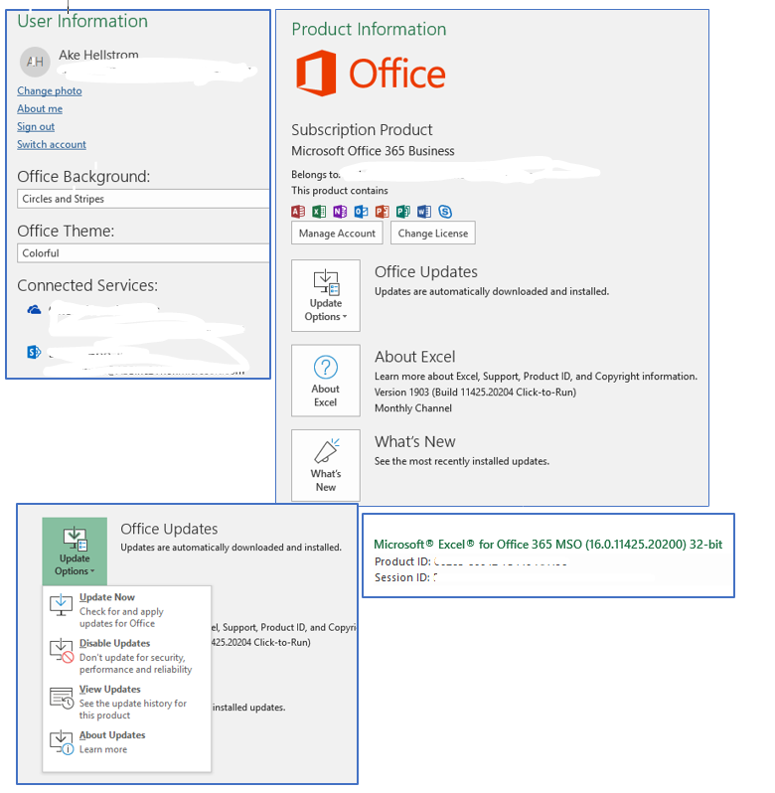Click the Manage Account button

(337, 234)
